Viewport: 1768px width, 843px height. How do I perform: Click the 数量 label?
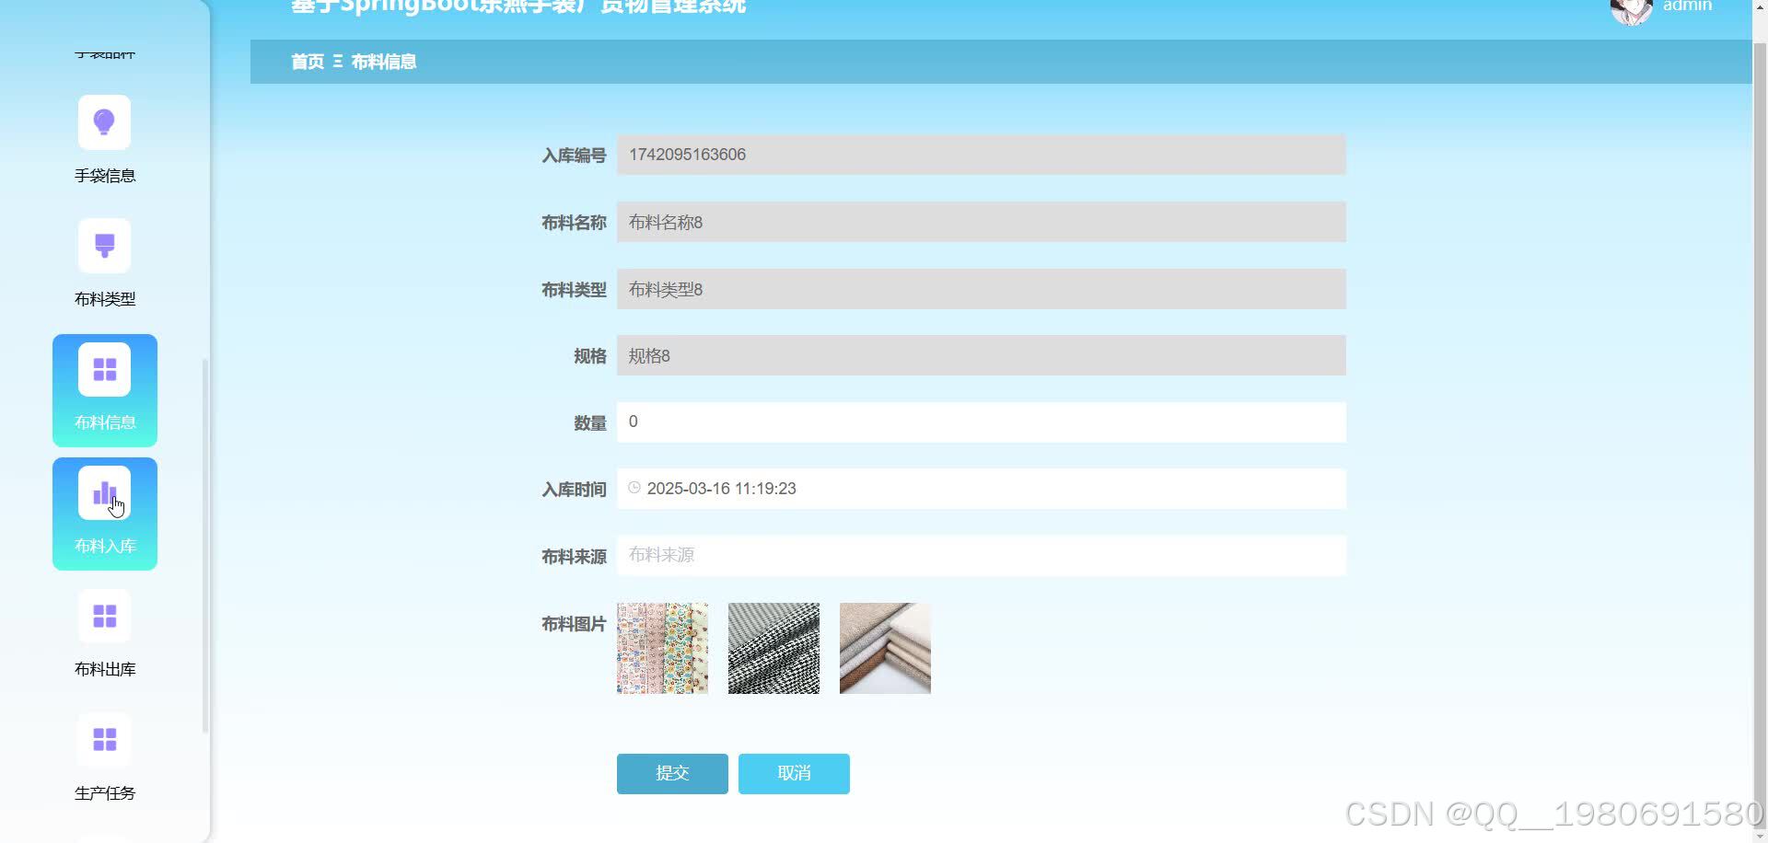(590, 423)
